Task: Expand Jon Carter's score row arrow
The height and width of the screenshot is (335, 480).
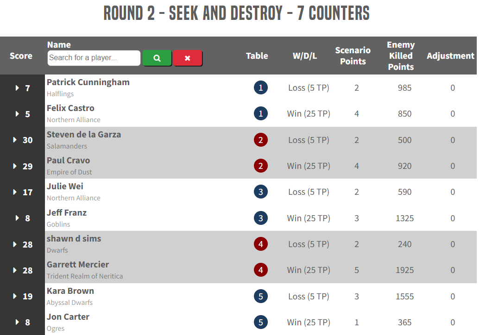Action: tap(18, 323)
